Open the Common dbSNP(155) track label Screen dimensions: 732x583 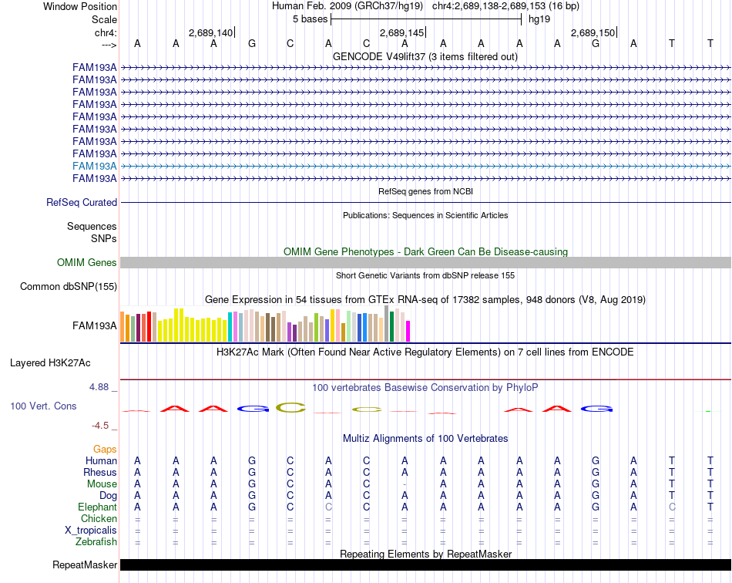(x=69, y=286)
